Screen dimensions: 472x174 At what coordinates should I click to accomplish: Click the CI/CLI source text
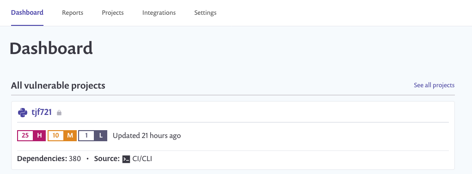pos(142,159)
